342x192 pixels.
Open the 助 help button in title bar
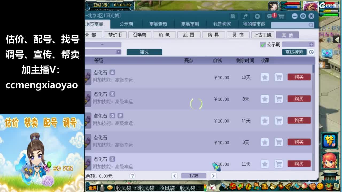pyautogui.click(x=233, y=16)
